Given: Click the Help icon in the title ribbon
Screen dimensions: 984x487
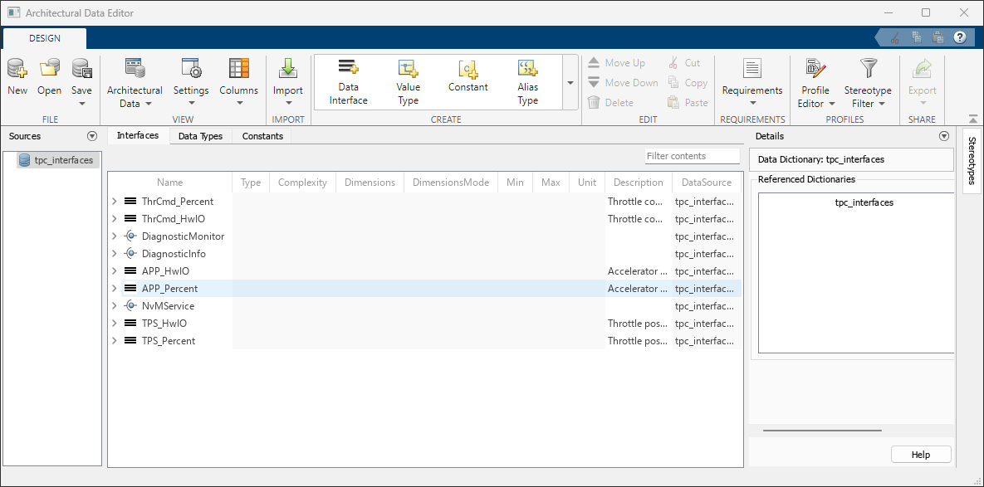Looking at the screenshot, I should point(960,37).
